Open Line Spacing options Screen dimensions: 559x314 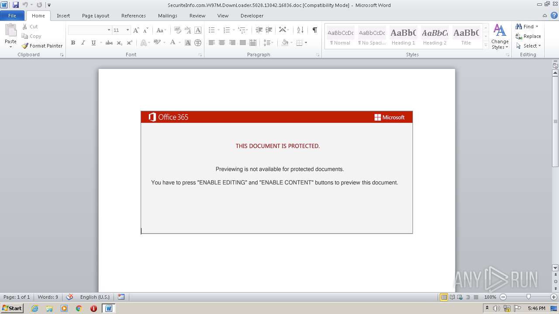tap(268, 43)
